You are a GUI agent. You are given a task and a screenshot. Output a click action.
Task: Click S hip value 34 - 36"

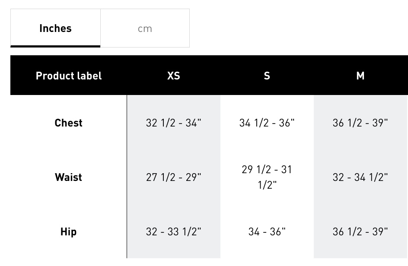coord(267,232)
